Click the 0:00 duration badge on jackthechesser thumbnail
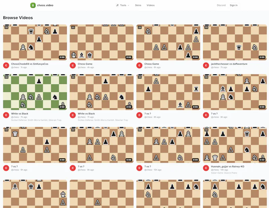The height and width of the screenshot is (208, 269). (x=262, y=57)
